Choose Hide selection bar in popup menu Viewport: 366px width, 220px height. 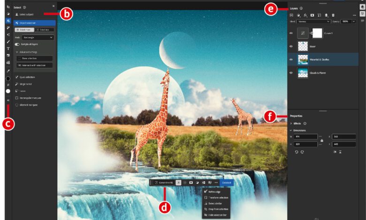click(216, 215)
